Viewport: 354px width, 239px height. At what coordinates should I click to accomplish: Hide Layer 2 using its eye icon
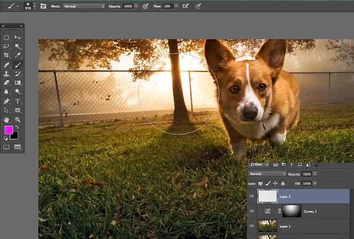click(x=252, y=197)
